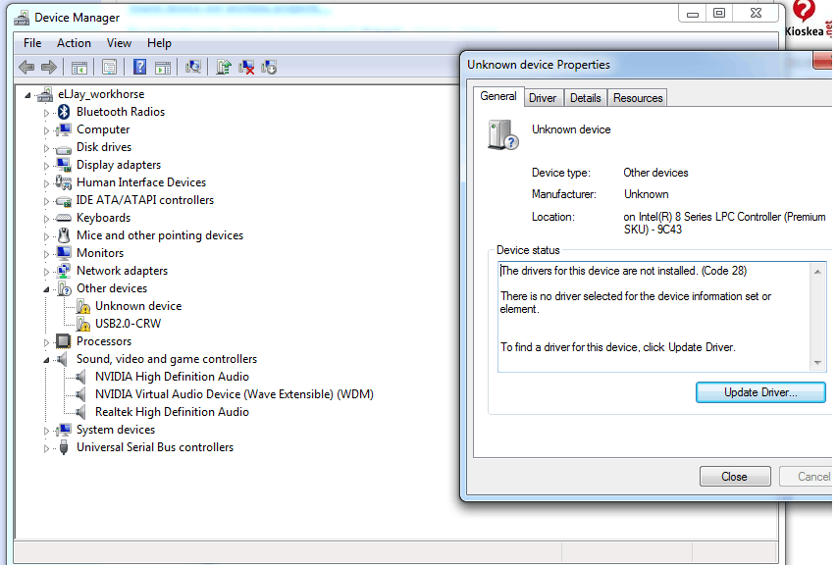Select NVIDIA Virtual Audio Device (Wave Extensible) (WDM)
837x566 pixels.
[235, 394]
